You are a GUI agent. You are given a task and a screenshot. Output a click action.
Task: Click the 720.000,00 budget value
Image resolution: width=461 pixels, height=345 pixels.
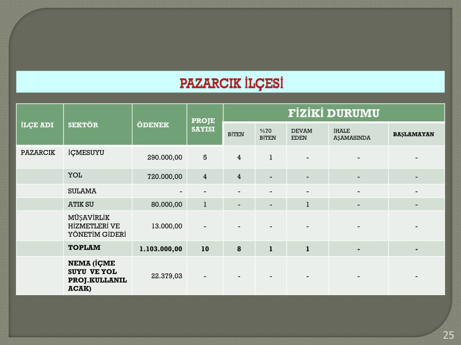[165, 177]
